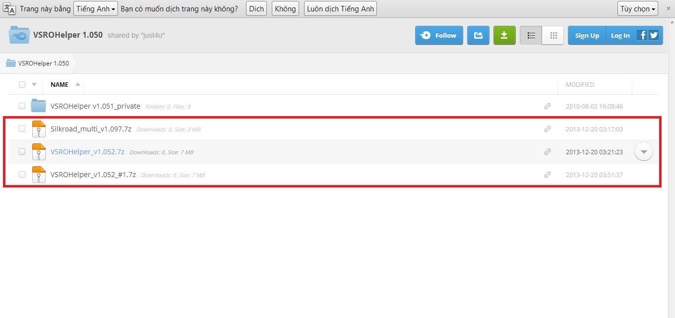Click the Dịch translate button
The image size is (675, 318).
pyautogui.click(x=256, y=9)
